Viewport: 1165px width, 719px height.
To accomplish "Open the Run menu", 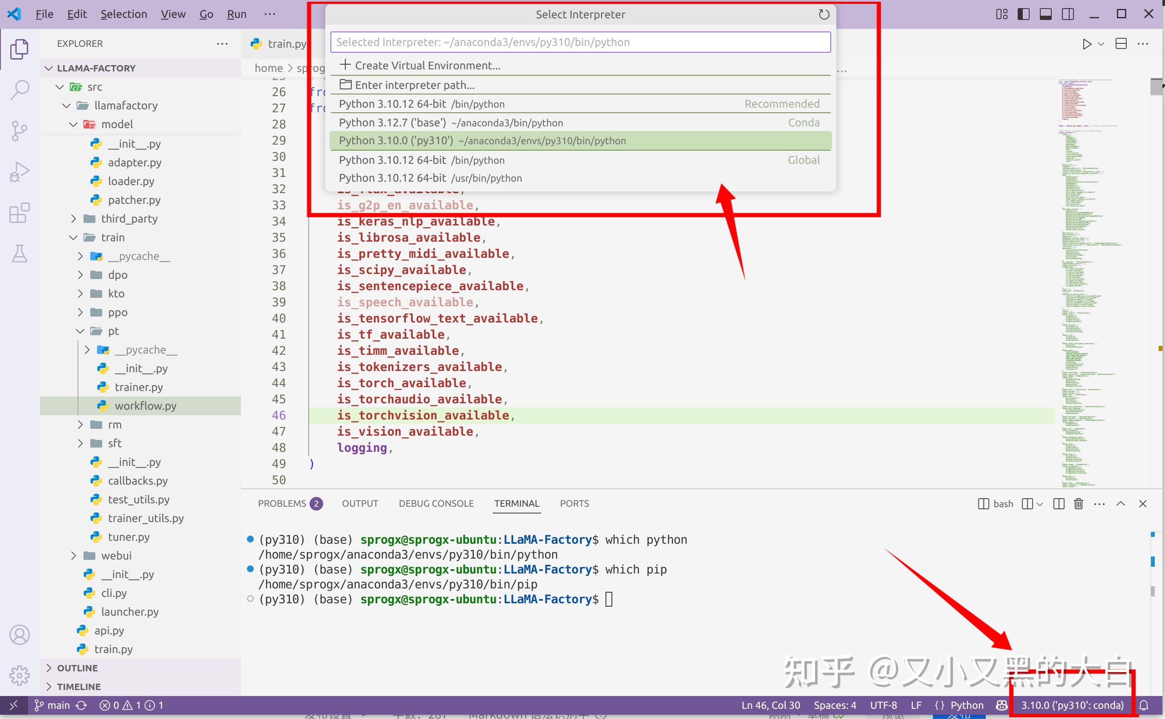I will pyautogui.click(x=236, y=14).
